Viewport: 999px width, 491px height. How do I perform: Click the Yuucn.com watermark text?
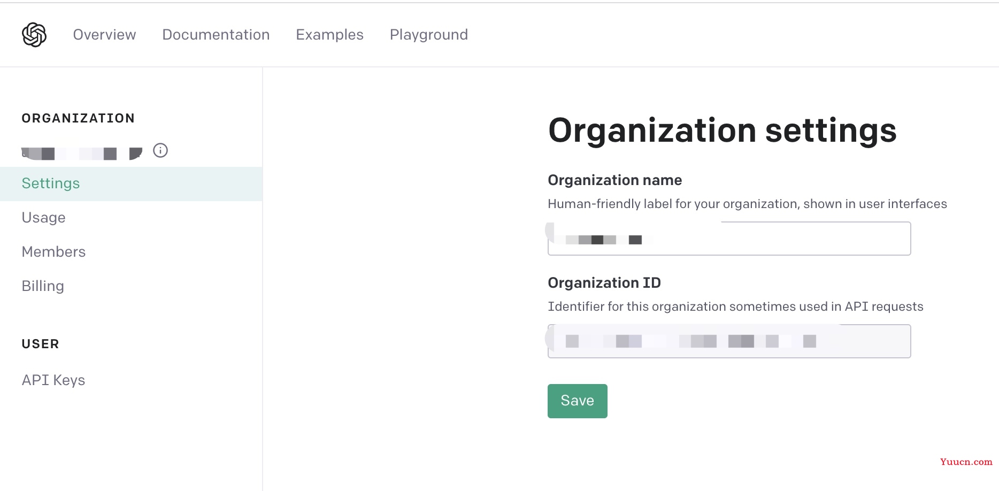tap(966, 462)
